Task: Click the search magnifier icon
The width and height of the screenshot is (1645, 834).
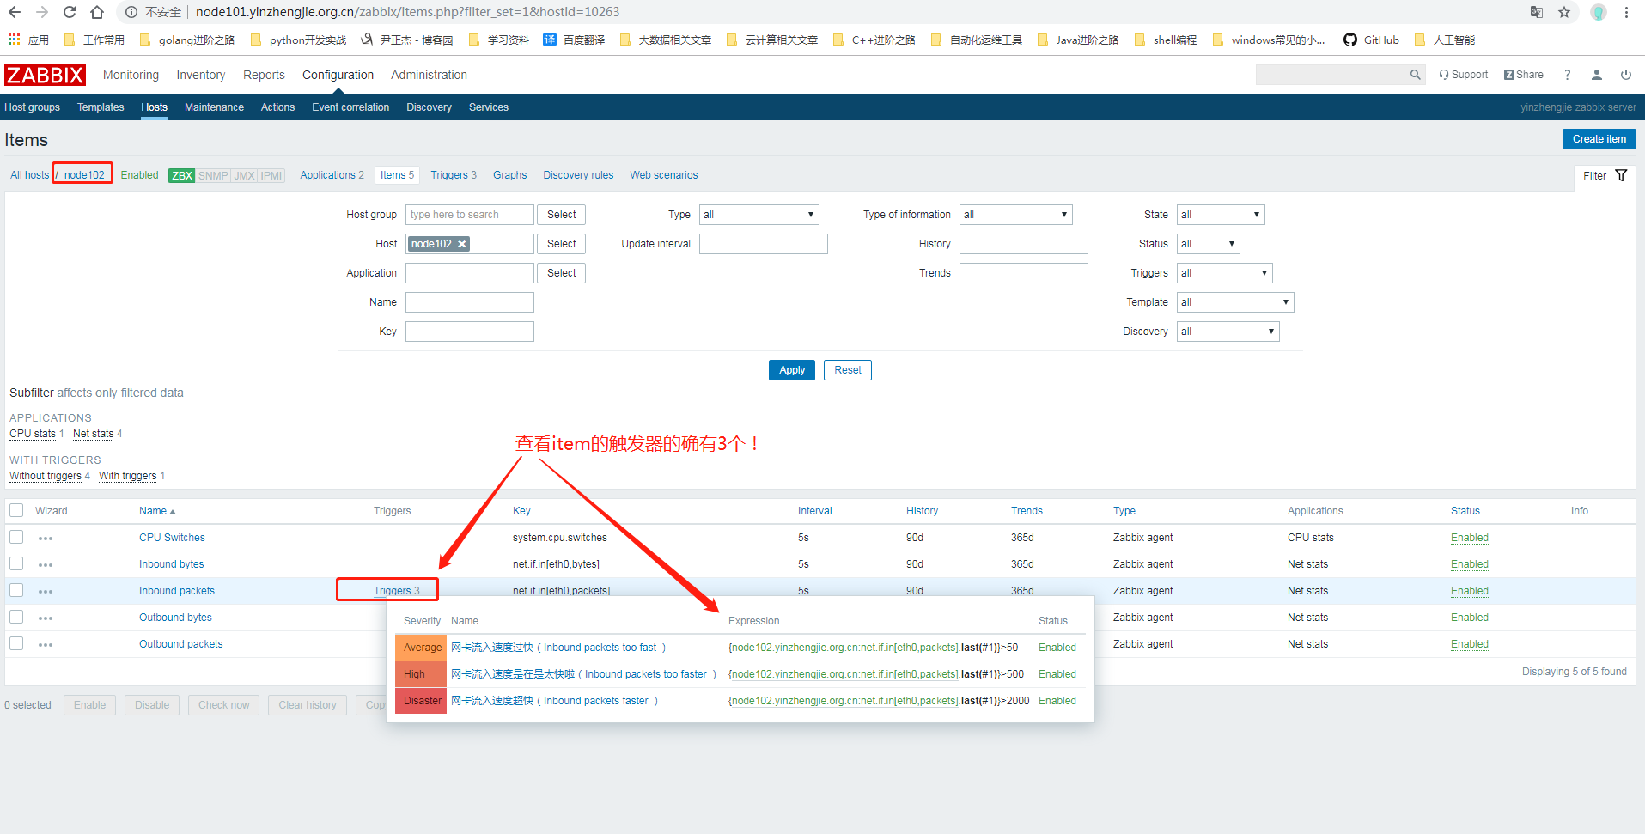Action: pos(1415,75)
